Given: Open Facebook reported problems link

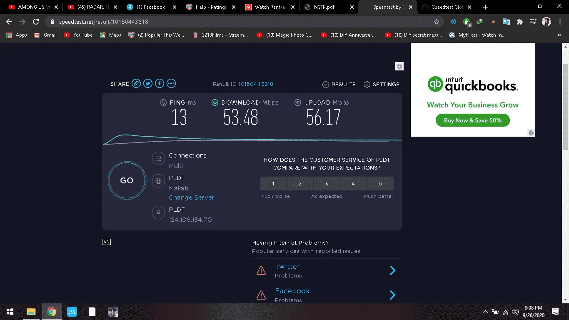Looking at the screenshot, I should point(292,291).
